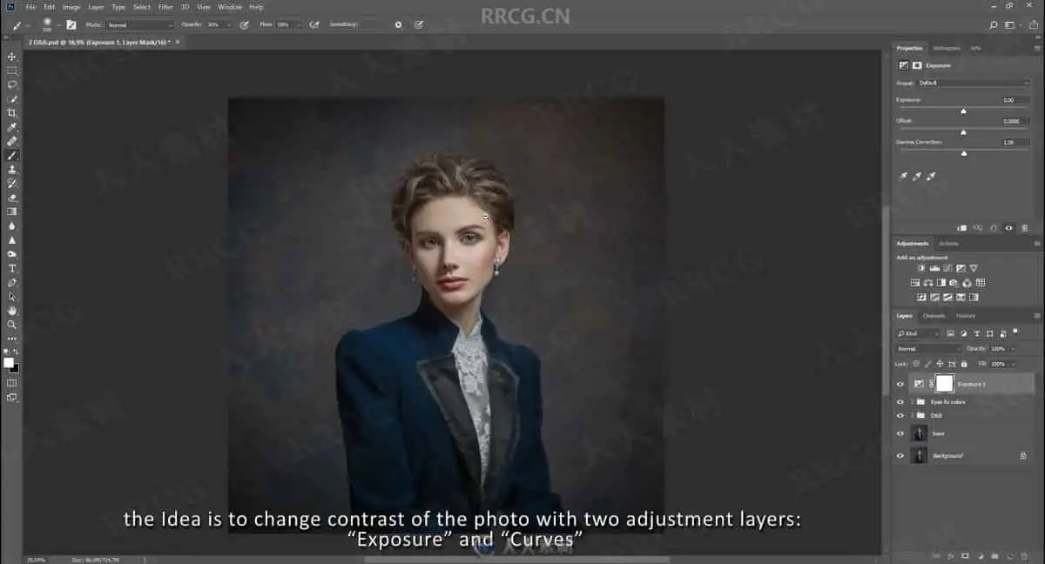Click the delete layer trash icon in Layers panel
This screenshot has width=1045, height=564.
1025,554
